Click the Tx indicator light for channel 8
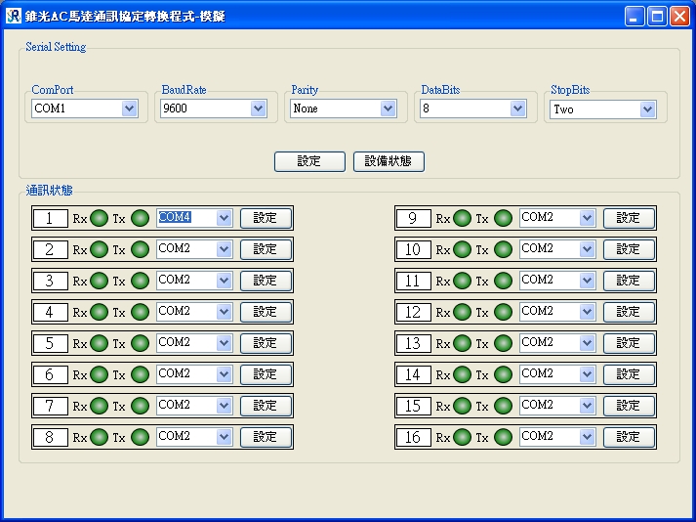Image resolution: width=696 pixels, height=522 pixels. pos(141,437)
